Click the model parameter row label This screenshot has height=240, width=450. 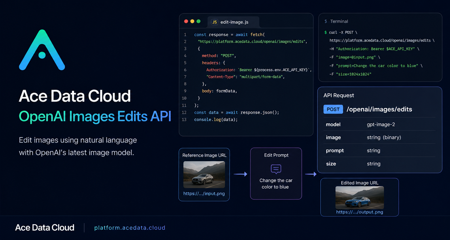(333, 124)
